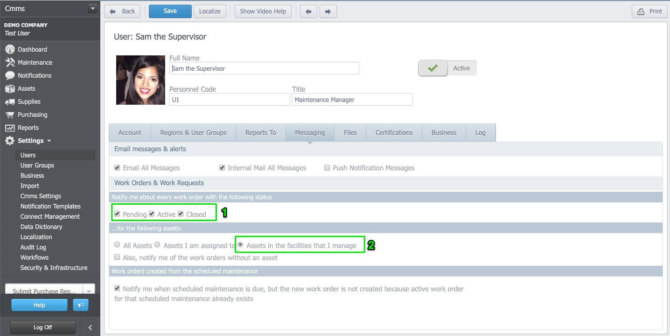Select the All Assets radio button

[117, 244]
